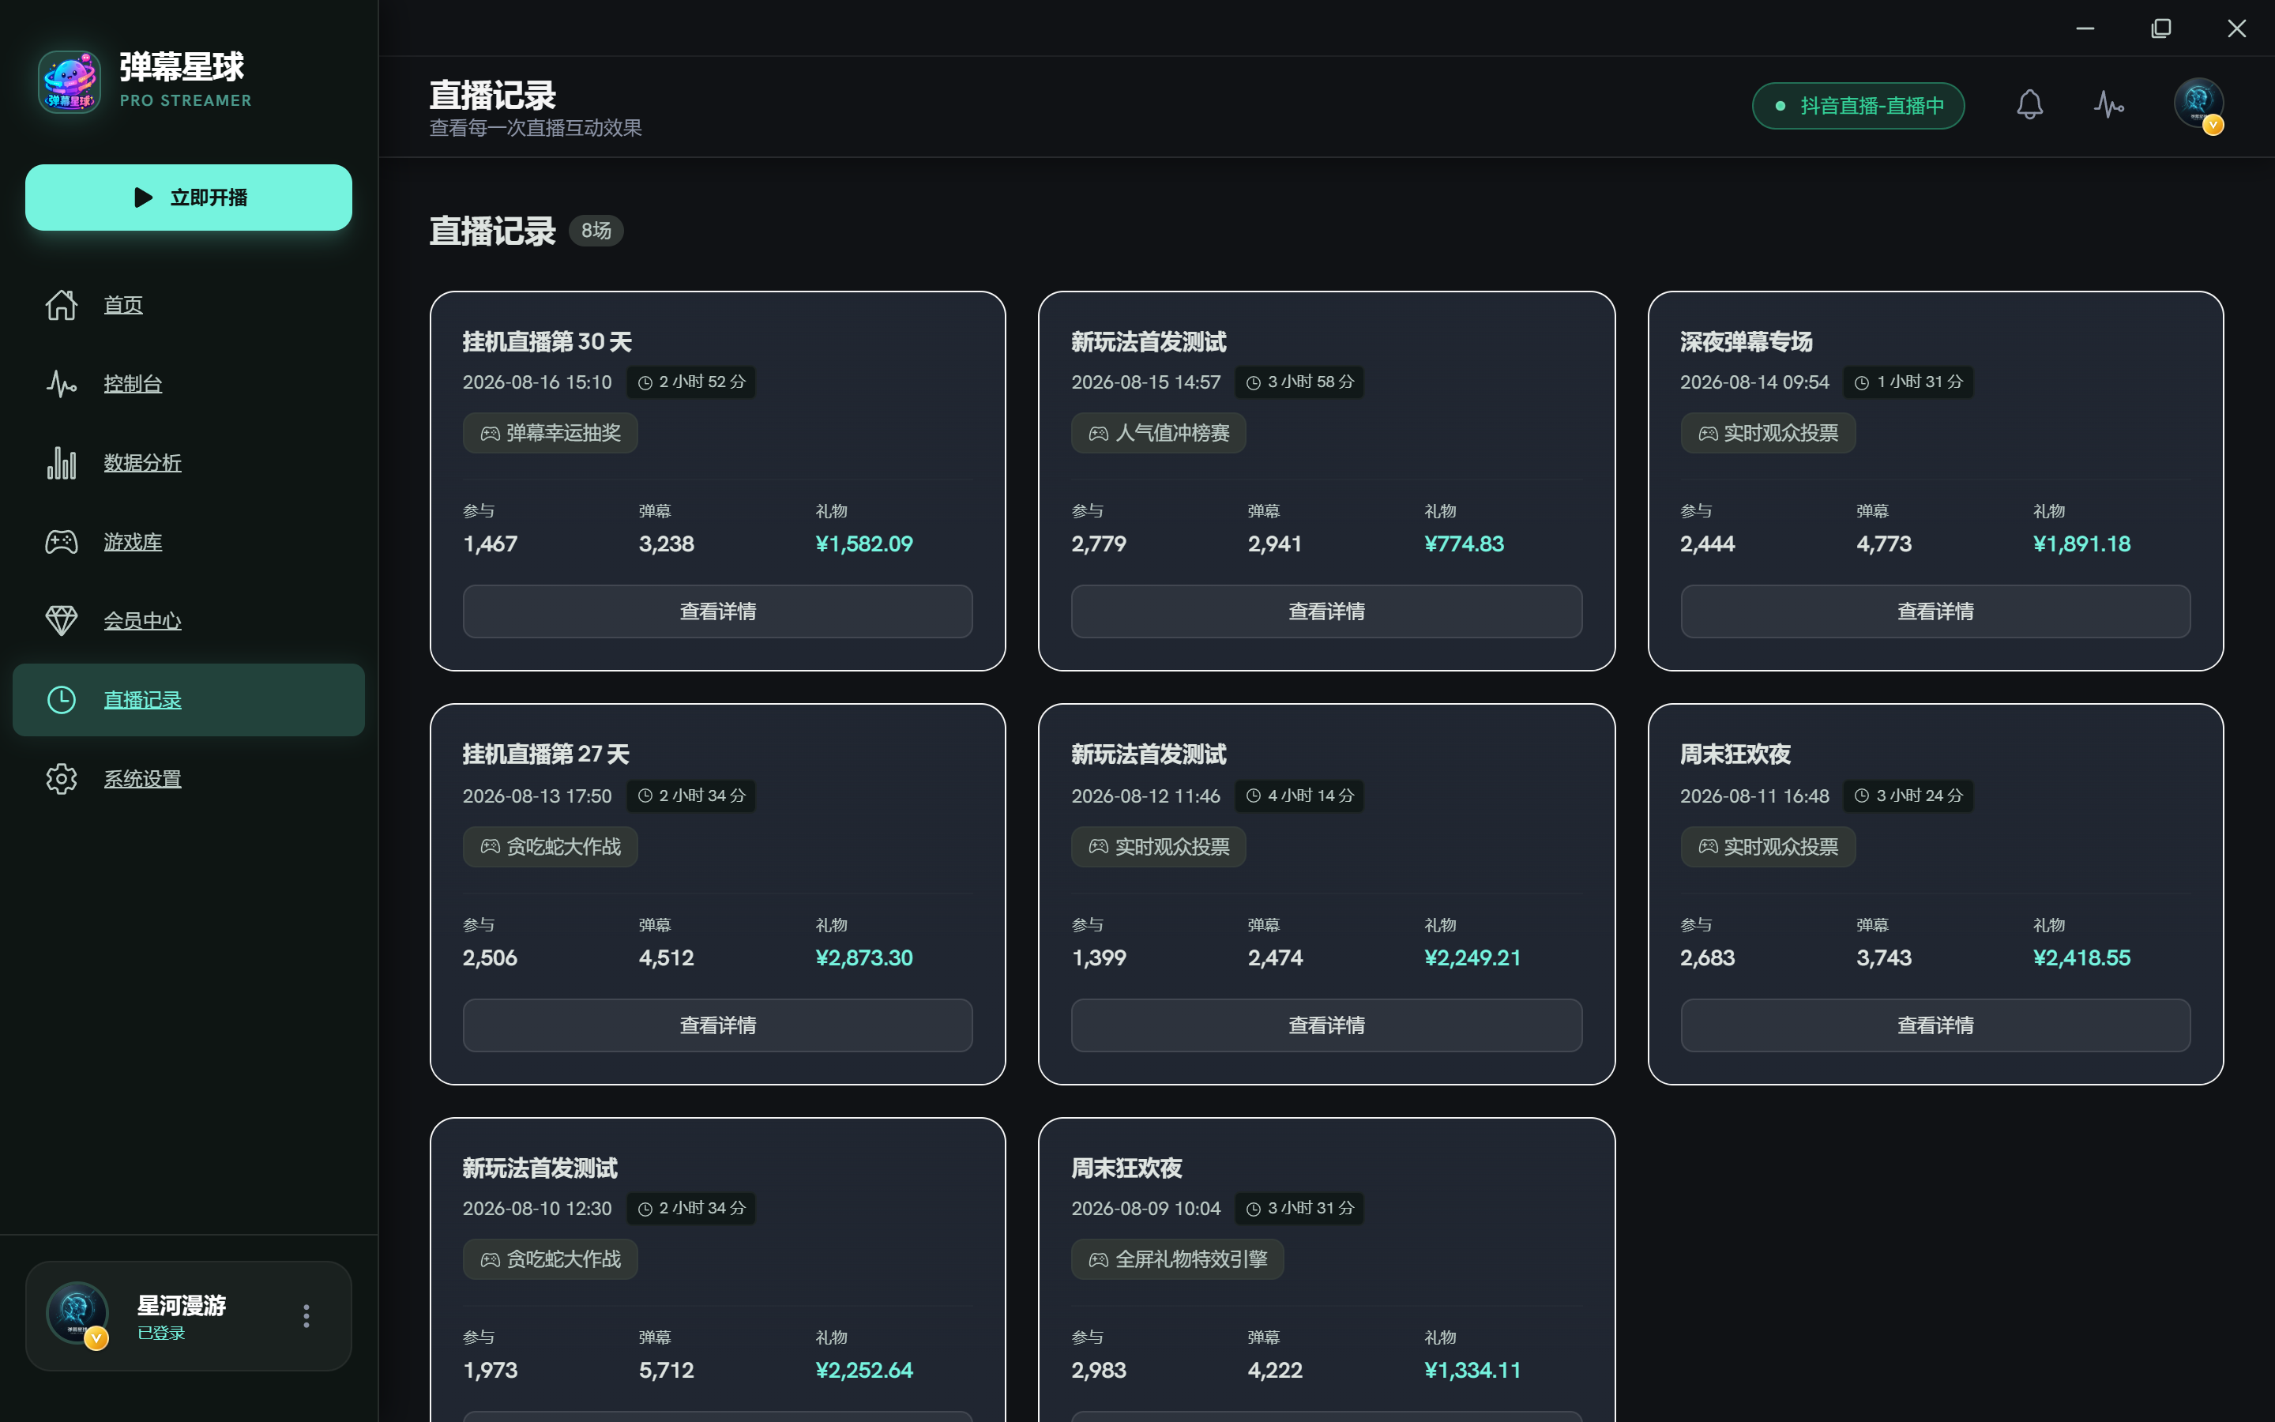Click the 2026-08-09 周末狂欢夜 card title
Screen dimensions: 2275x1422
tap(1126, 1168)
